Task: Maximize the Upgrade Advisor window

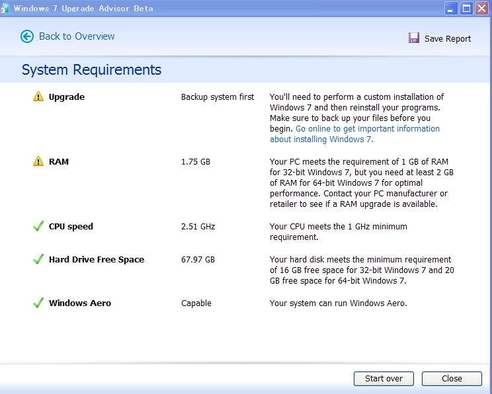Action: pos(466,9)
